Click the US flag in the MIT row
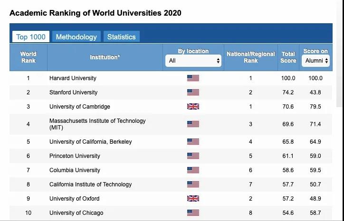Image resolution: width=344 pixels, height=221 pixels. [193, 124]
